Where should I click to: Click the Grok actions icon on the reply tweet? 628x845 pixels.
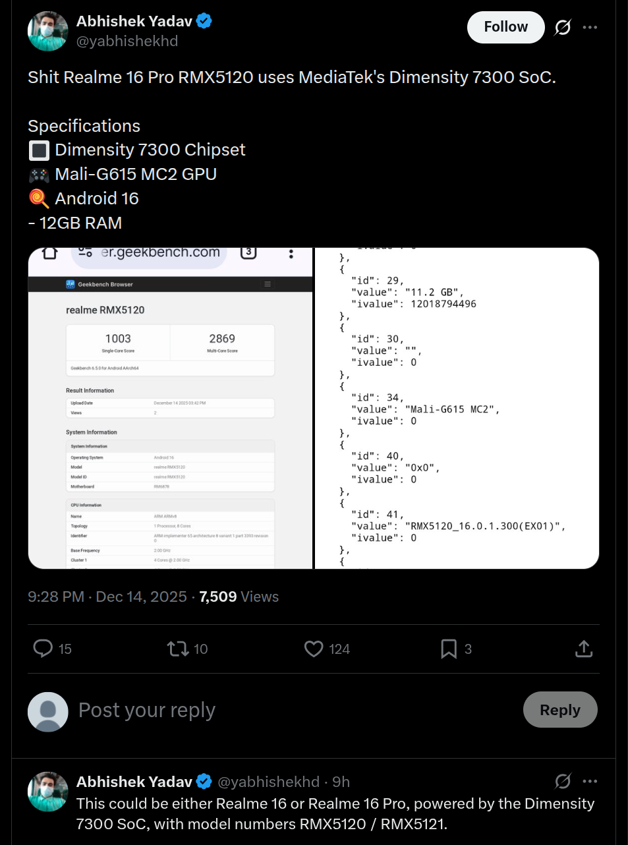click(562, 781)
